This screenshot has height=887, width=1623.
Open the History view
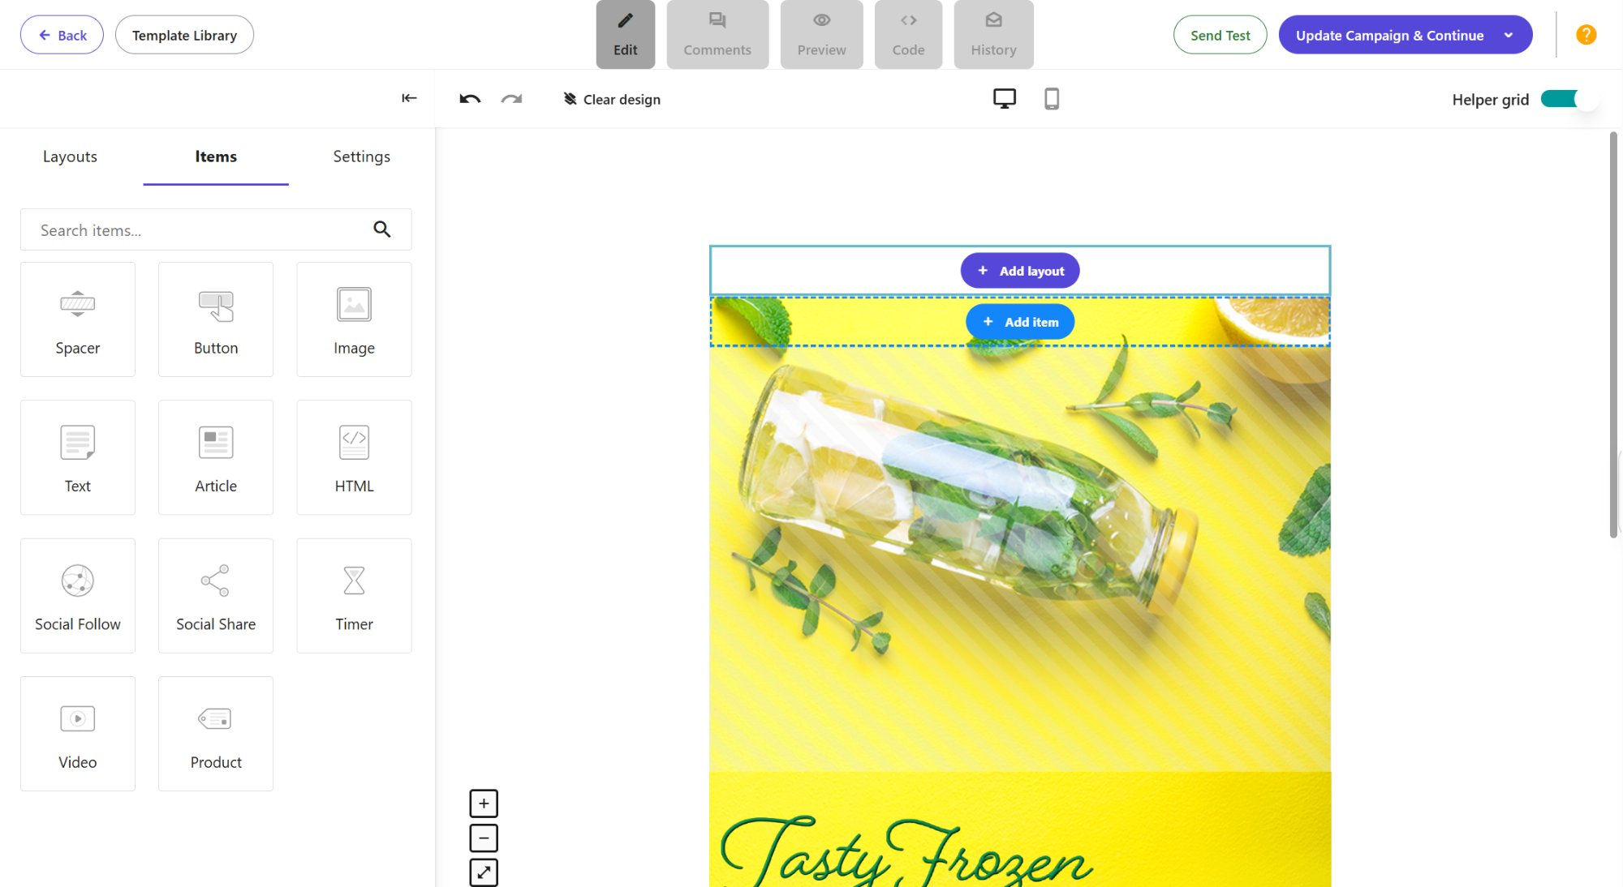point(993,34)
